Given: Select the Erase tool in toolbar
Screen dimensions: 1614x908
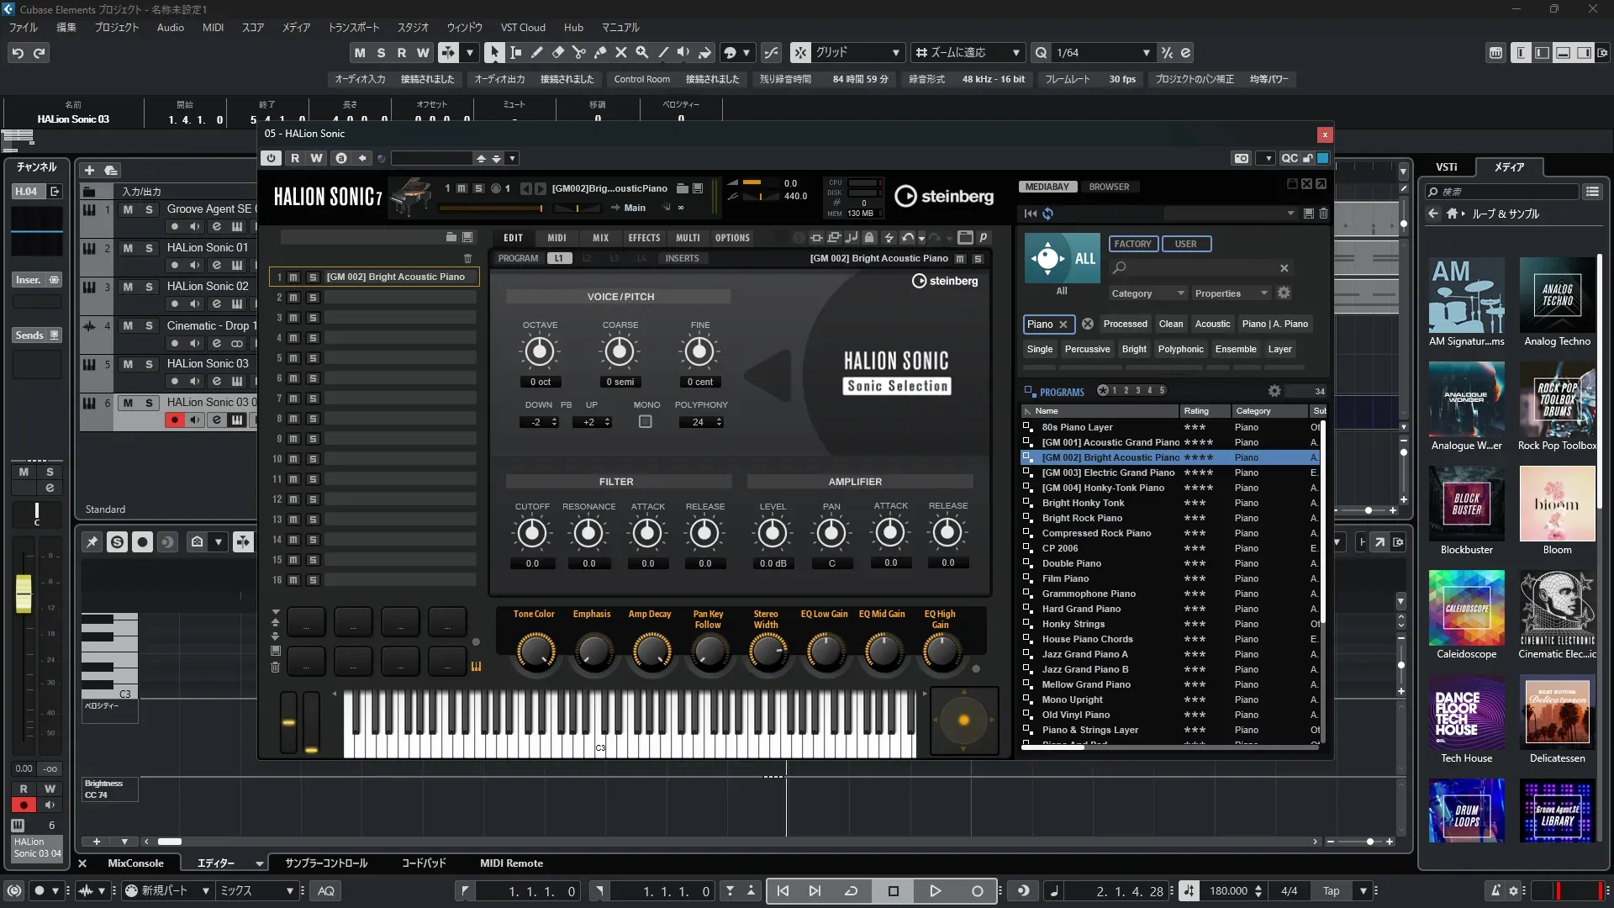Looking at the screenshot, I should point(558,52).
